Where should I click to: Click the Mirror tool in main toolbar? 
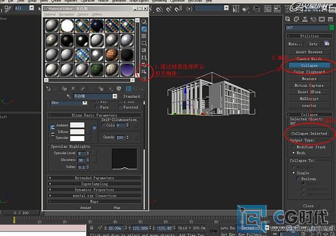(235, 9)
